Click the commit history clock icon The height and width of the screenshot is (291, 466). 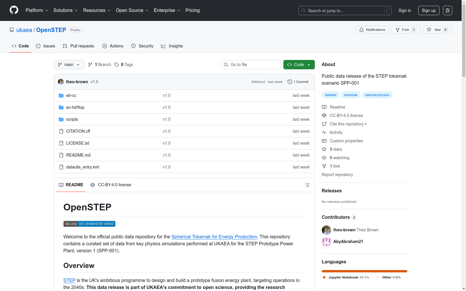[290, 82]
